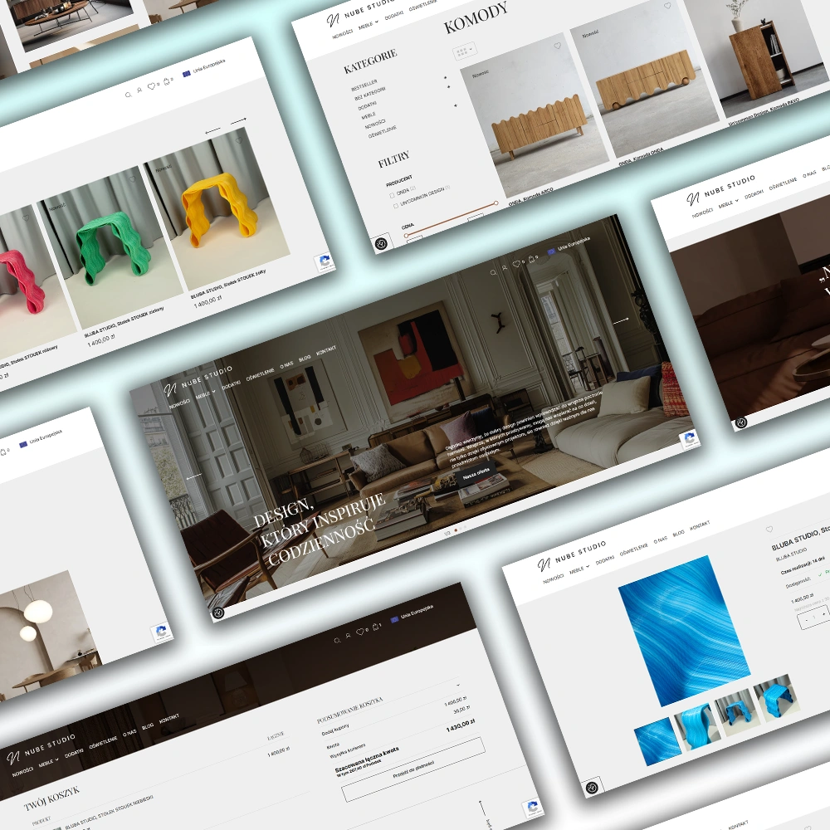Screen dimensions: 830x830
Task: Check the UNCOMMON DESIGN filter checkbox
Action: pyautogui.click(x=396, y=206)
